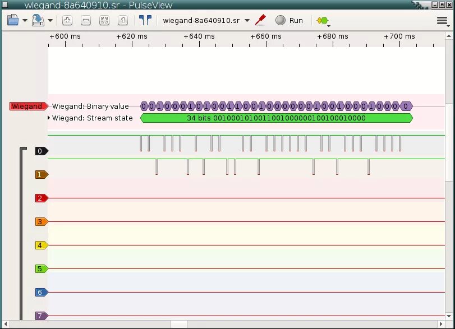Click the Save file icon

[38, 20]
